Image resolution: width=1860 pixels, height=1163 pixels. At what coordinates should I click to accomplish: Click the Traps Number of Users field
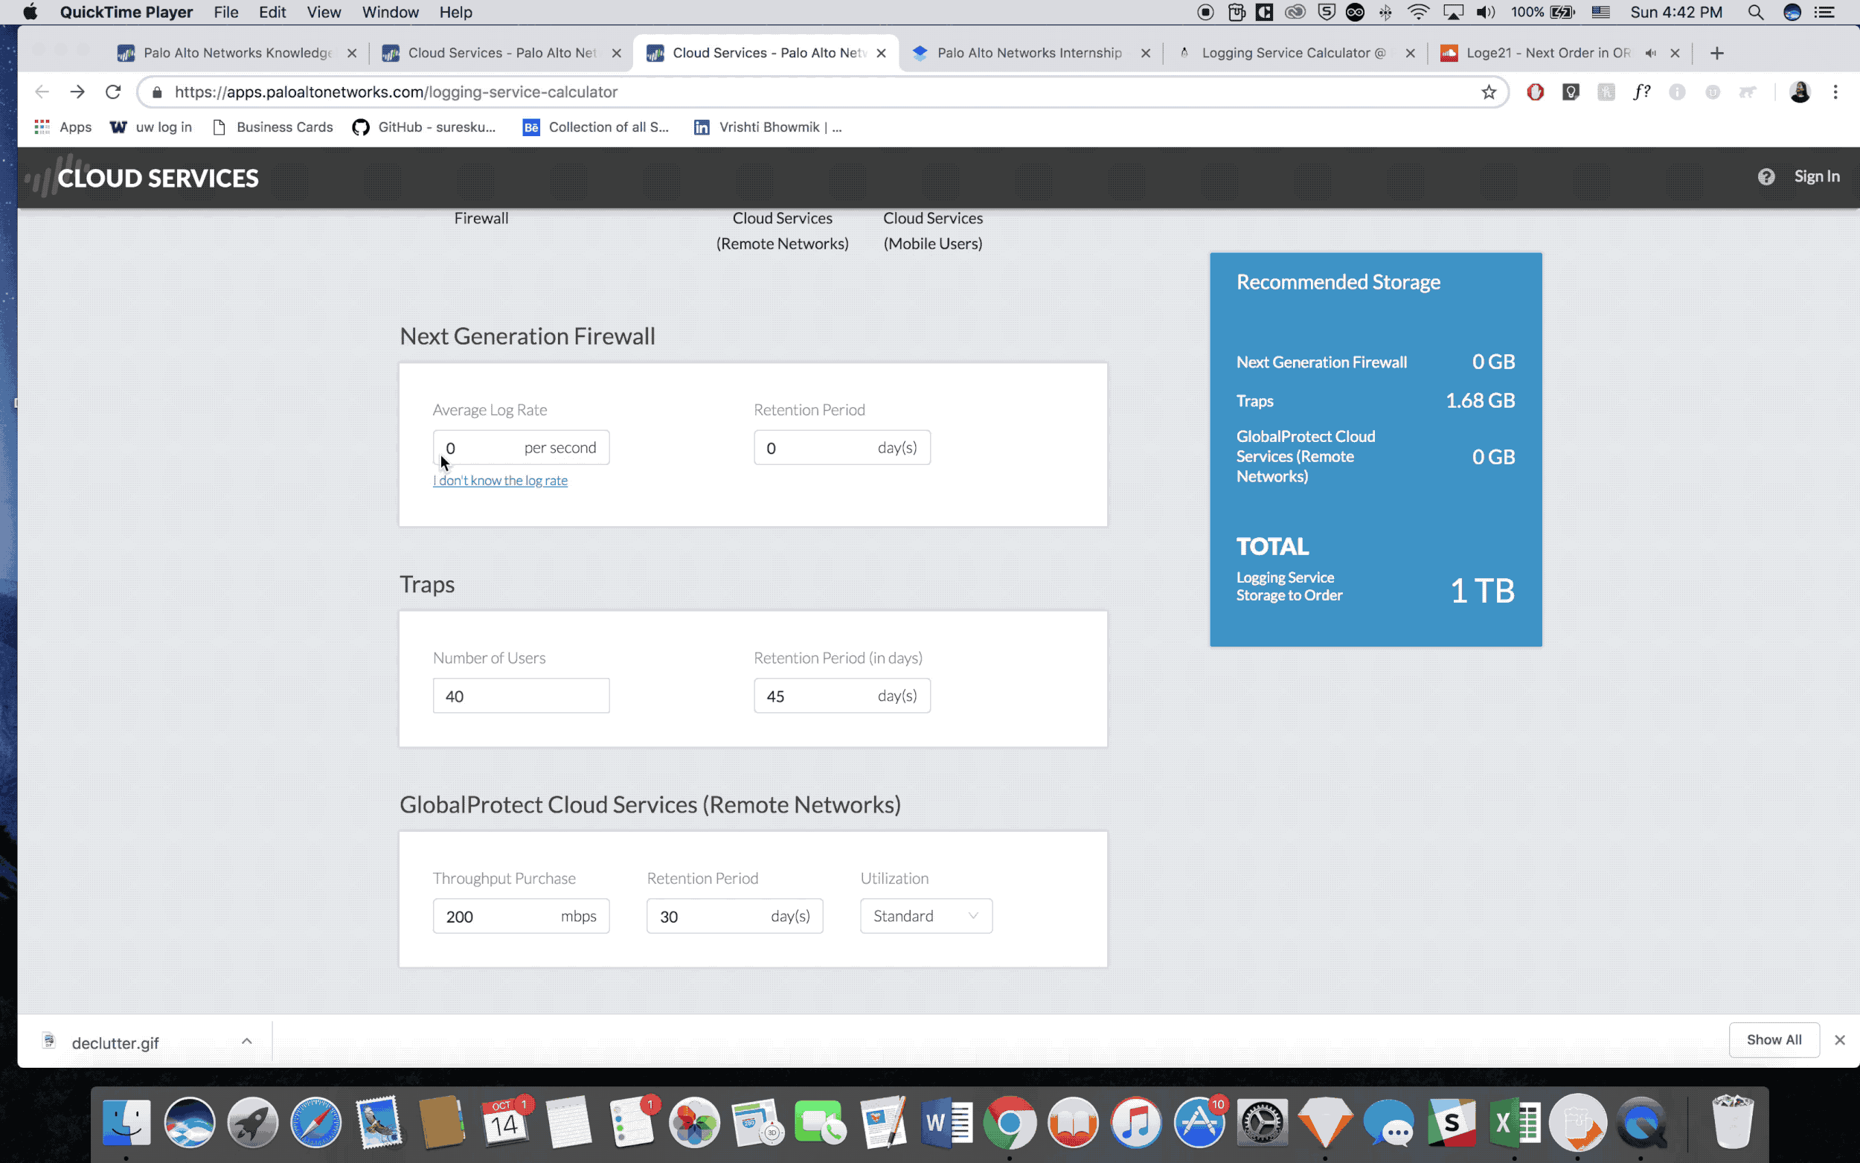(521, 695)
